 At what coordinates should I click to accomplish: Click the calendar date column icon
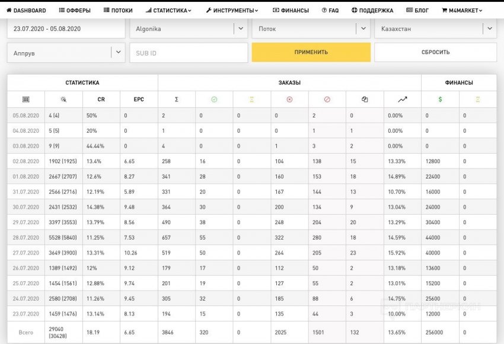pyautogui.click(x=25, y=99)
